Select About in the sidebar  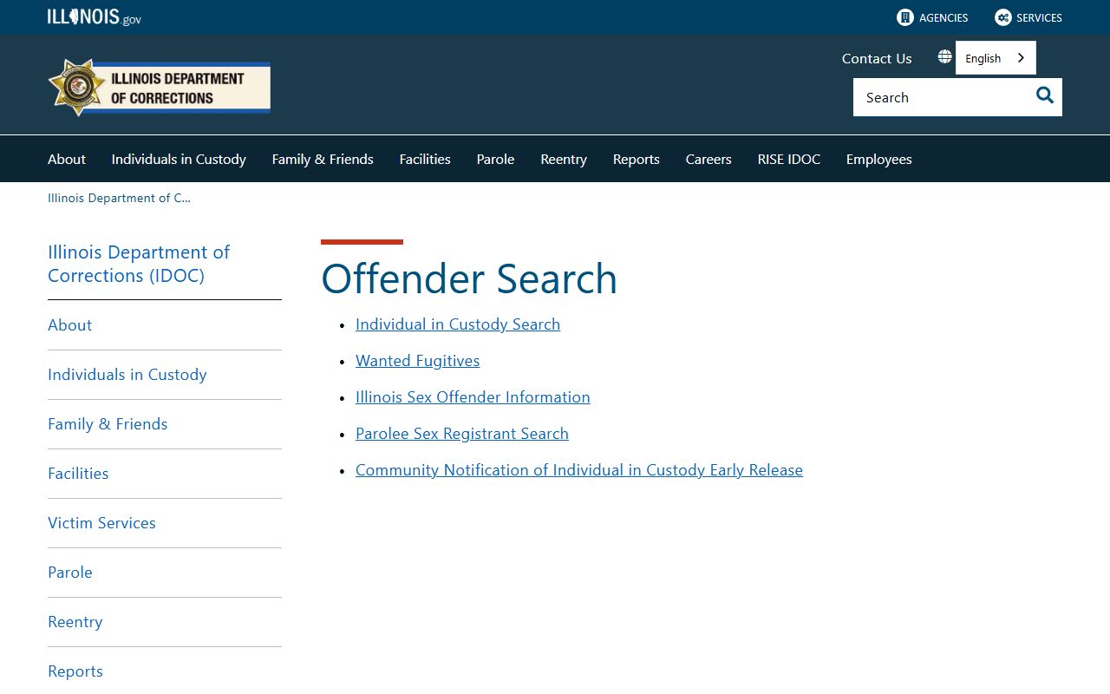click(x=70, y=324)
